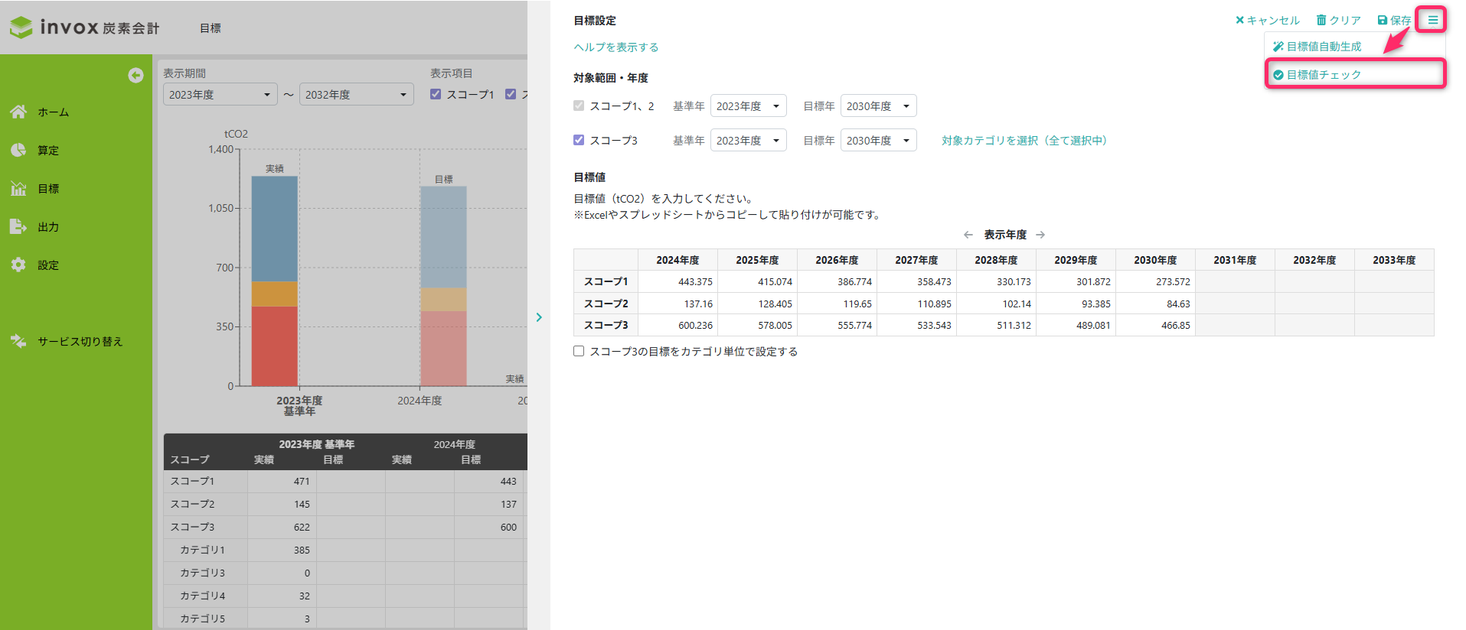Select 目標値チェック from the menu
This screenshot has width=1466, height=630.
pos(1324,74)
